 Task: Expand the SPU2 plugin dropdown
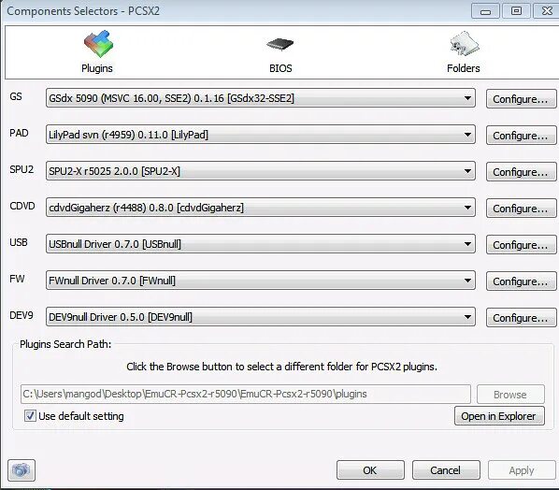coord(260,171)
